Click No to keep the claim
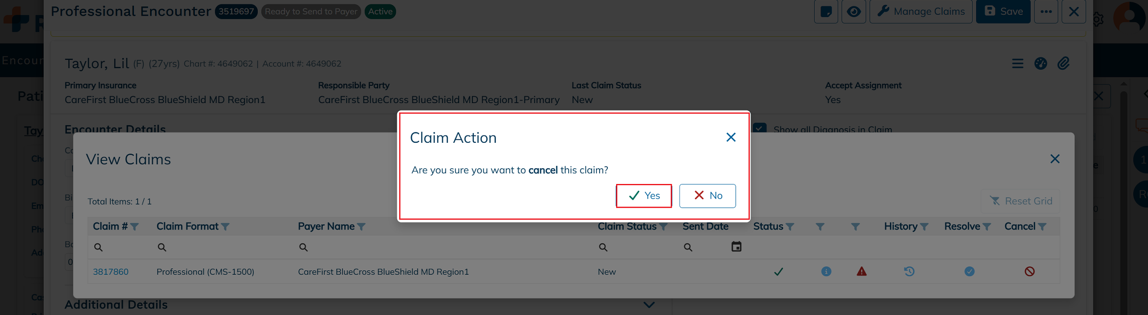Viewport: 1148px width, 315px height. tap(708, 196)
